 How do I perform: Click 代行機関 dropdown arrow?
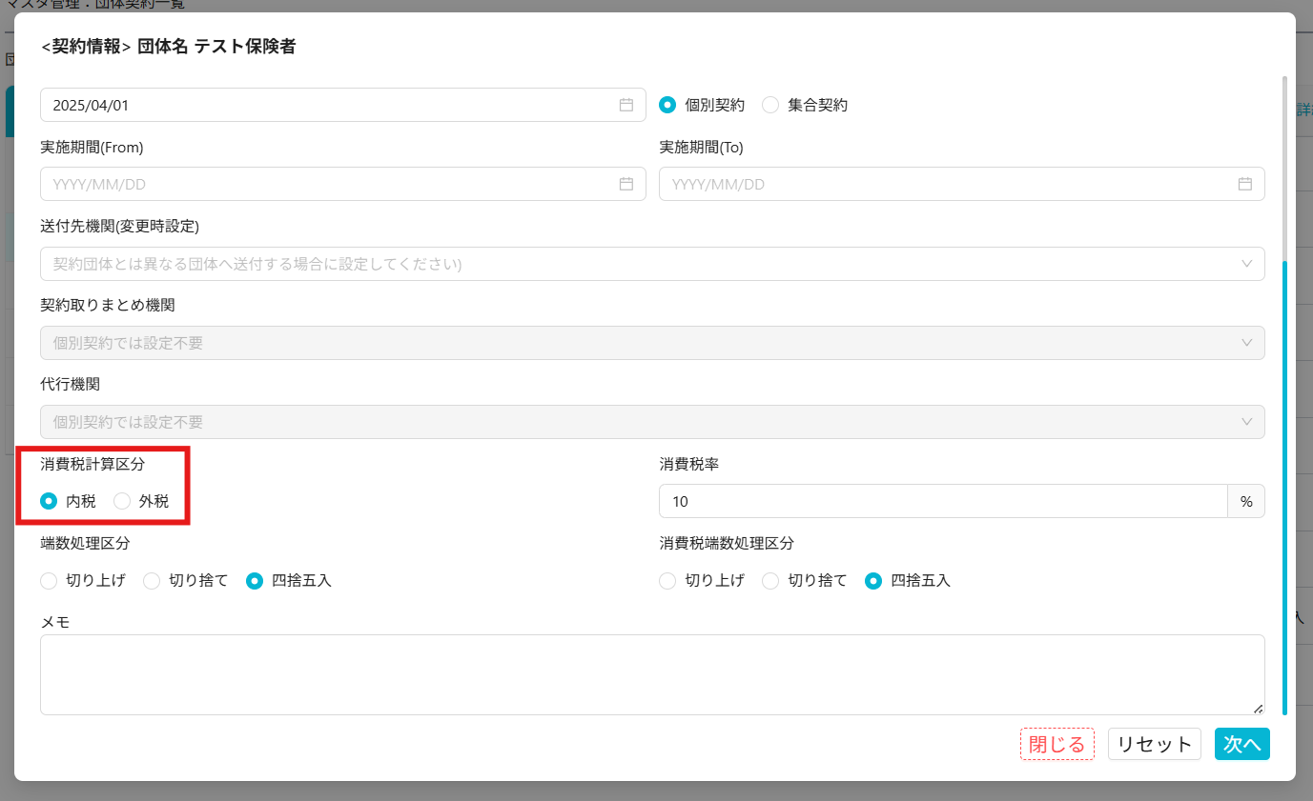1246,422
